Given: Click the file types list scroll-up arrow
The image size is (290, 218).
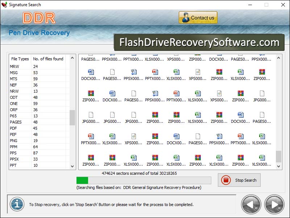Looking at the screenshot, I should [72, 58].
